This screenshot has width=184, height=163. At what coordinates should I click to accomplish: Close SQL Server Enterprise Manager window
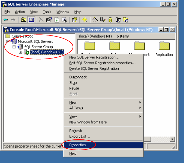coord(174,4)
